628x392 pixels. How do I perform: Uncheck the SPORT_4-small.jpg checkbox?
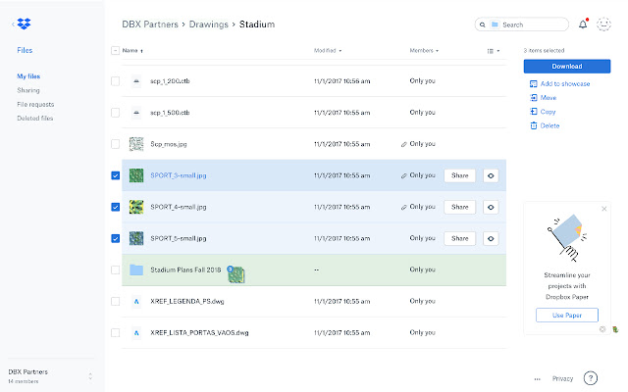coord(116,207)
